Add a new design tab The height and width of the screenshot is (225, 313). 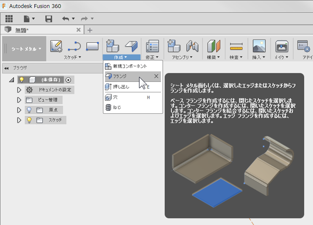tap(90, 30)
